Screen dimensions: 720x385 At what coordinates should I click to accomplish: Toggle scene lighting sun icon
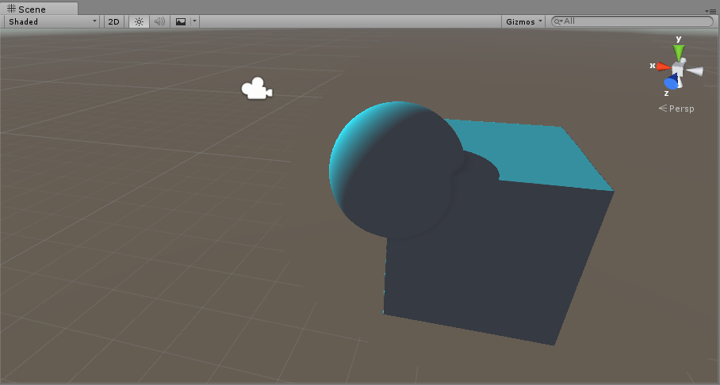139,21
